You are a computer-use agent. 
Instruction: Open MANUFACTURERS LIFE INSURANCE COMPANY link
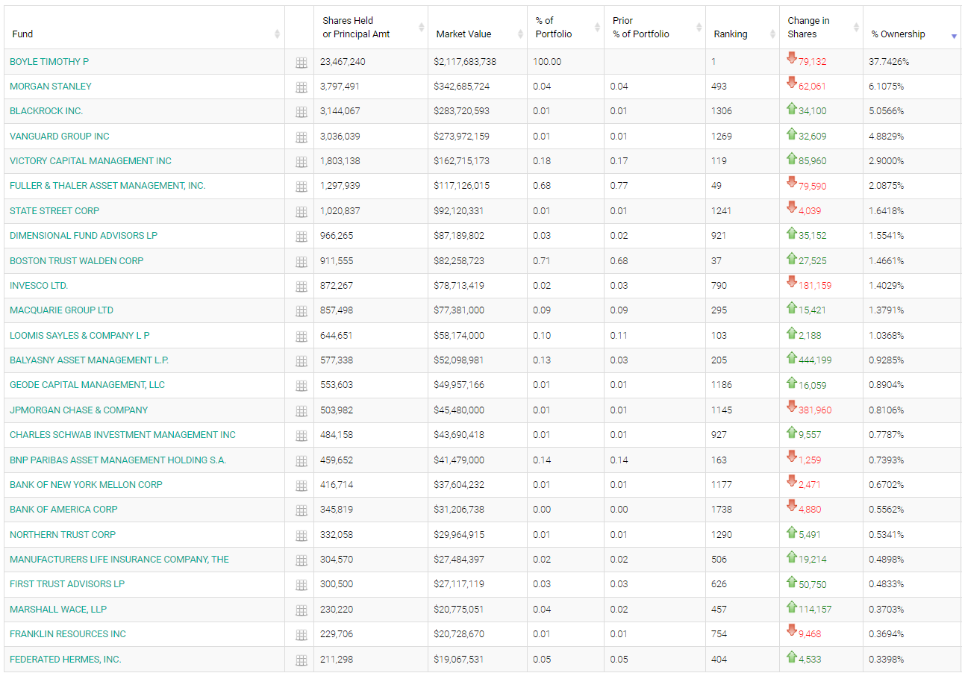pyautogui.click(x=119, y=559)
